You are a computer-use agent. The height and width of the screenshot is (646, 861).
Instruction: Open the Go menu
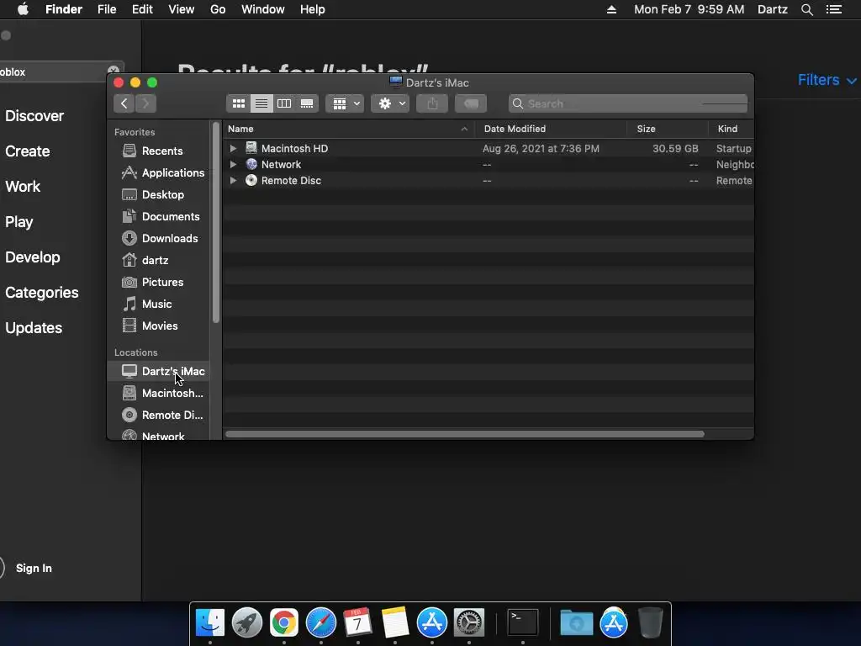pyautogui.click(x=218, y=9)
